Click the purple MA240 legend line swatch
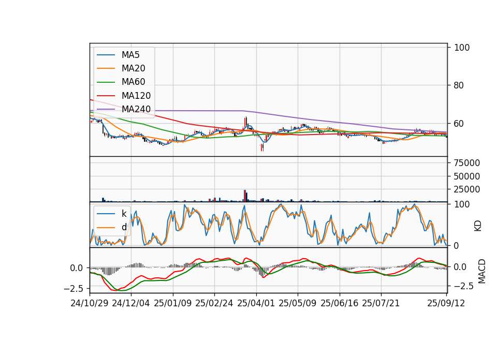 106,109
